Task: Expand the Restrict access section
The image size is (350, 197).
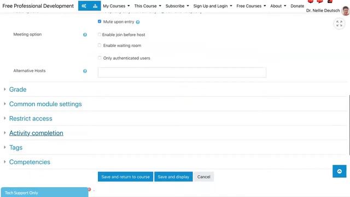Action: pos(31,119)
